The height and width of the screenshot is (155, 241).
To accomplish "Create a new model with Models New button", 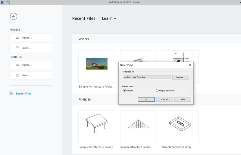I will [31, 48].
